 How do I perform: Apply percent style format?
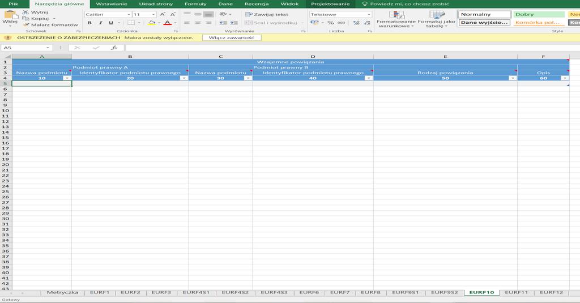click(330, 23)
